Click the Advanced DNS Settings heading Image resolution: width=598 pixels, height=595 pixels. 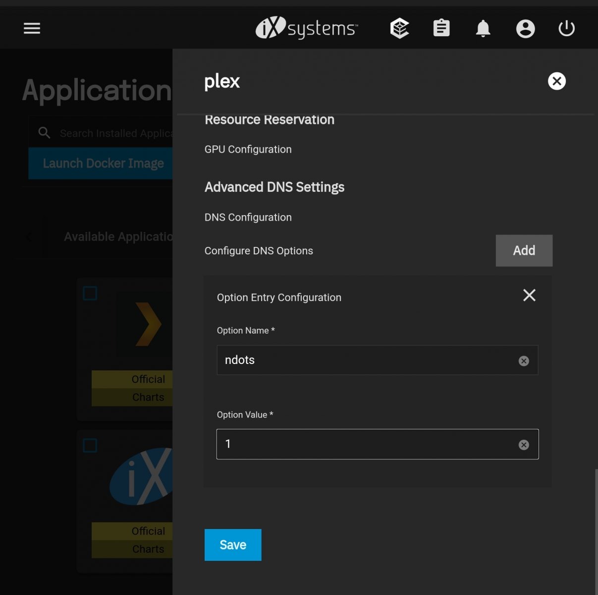point(274,187)
